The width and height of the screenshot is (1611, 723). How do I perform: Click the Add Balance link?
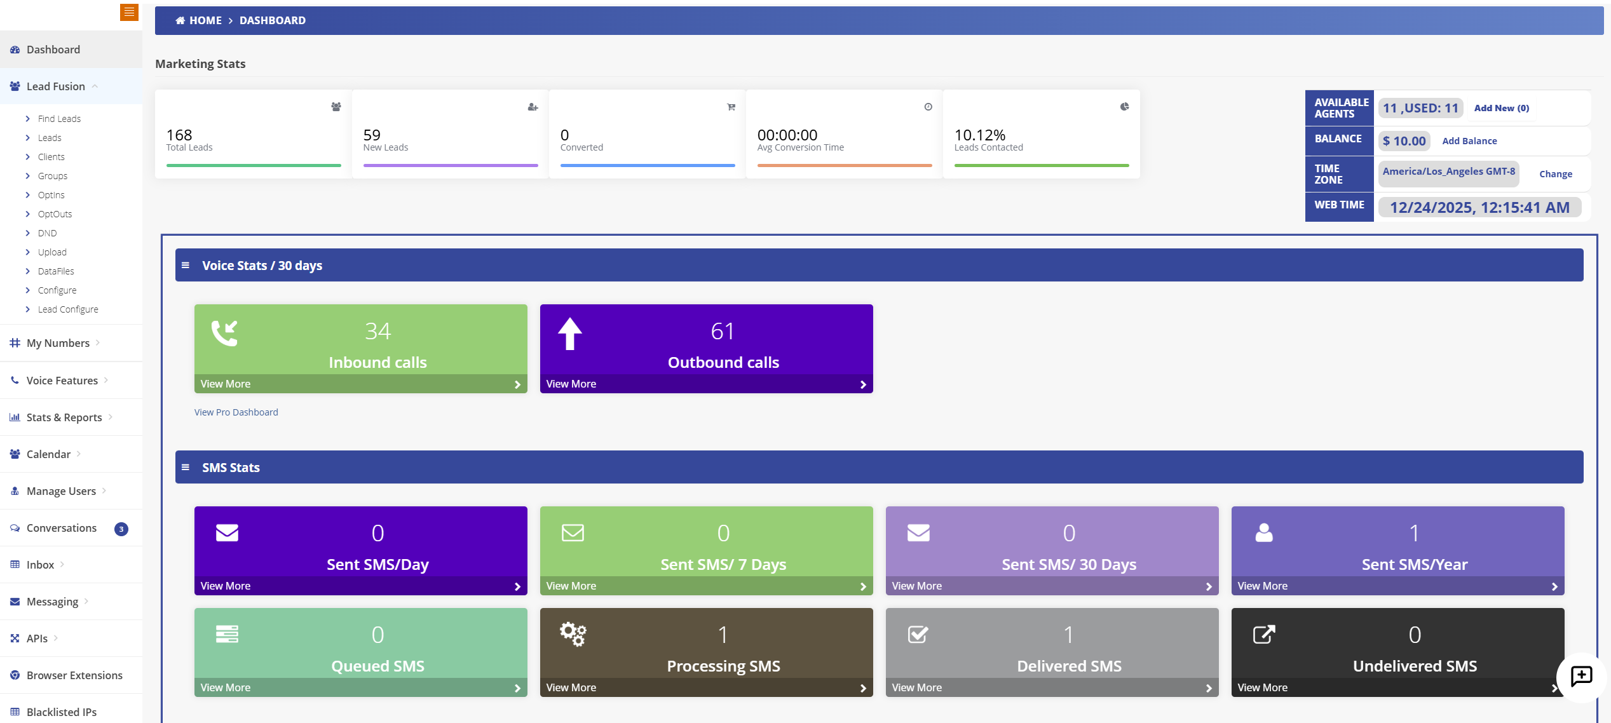point(1469,141)
